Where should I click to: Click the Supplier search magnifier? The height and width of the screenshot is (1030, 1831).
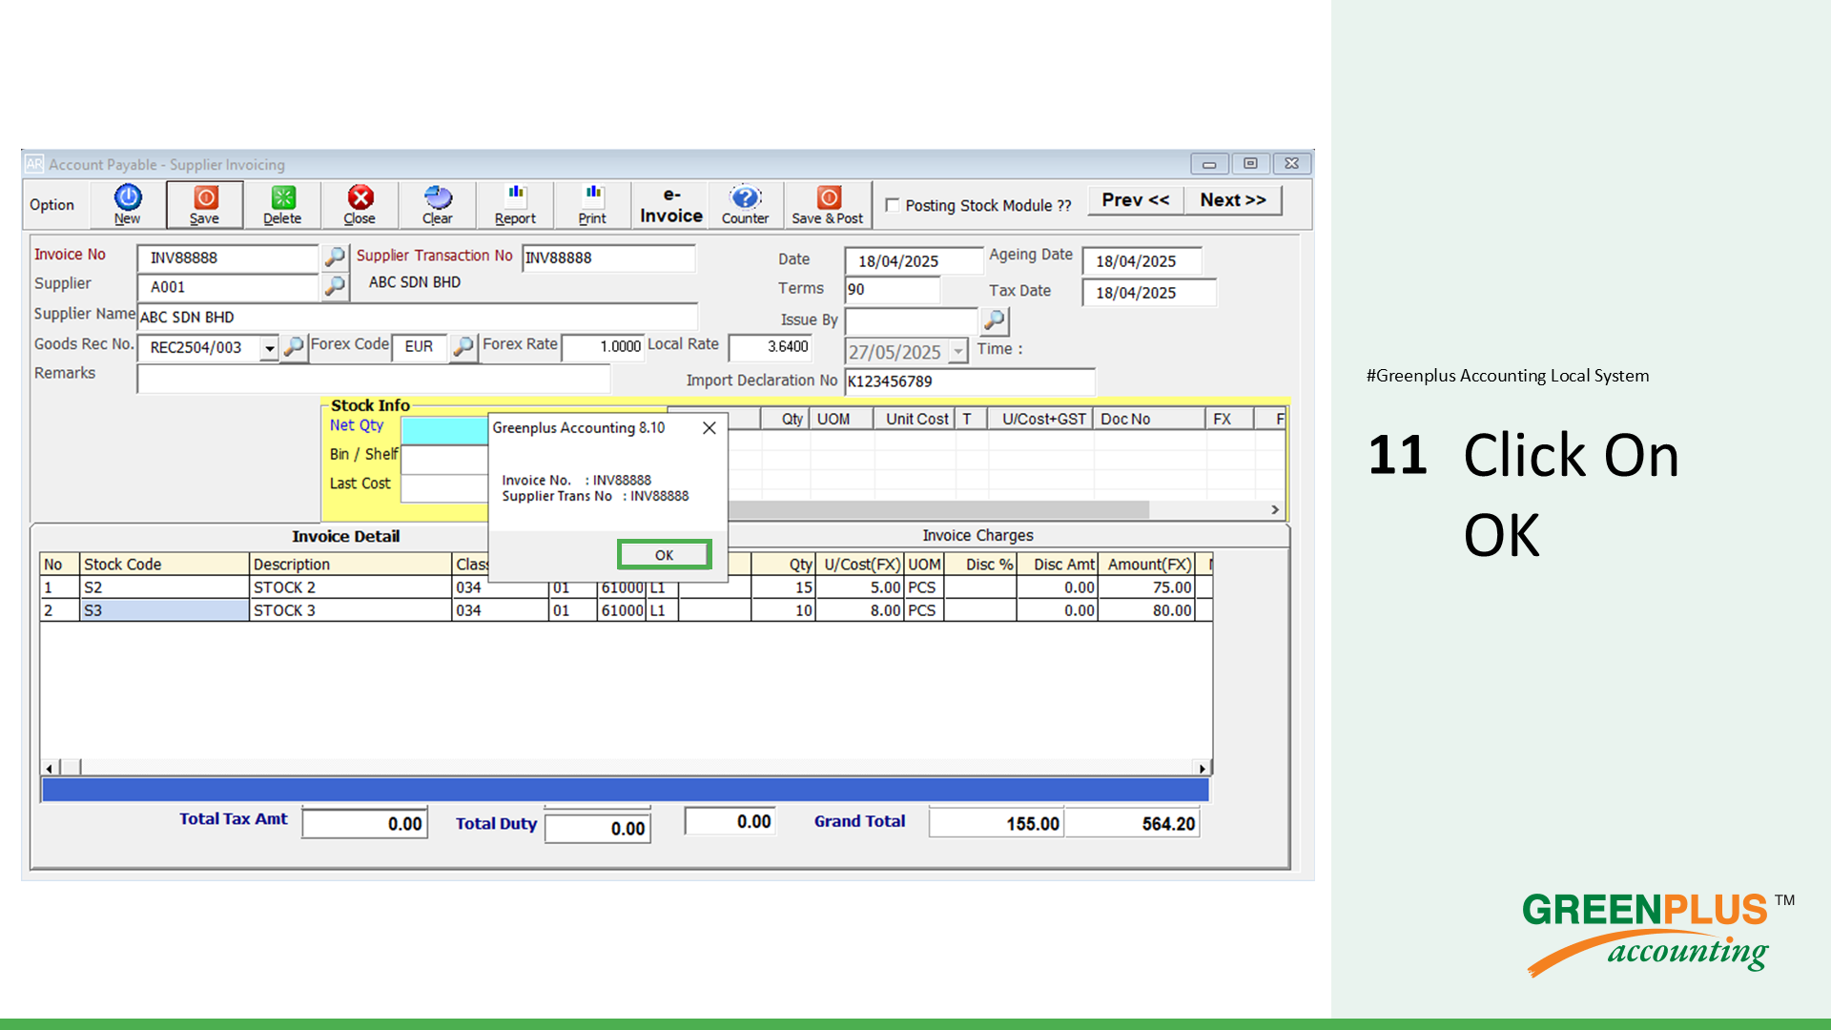(335, 285)
